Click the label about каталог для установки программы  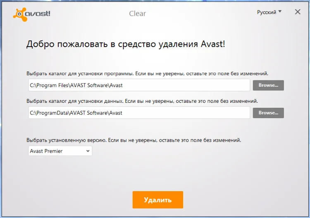click(147, 73)
